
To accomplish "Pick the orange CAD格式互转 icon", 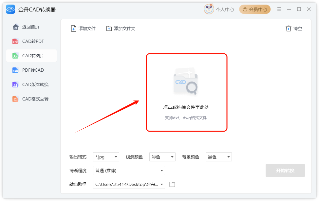I will pyautogui.click(x=15, y=99).
